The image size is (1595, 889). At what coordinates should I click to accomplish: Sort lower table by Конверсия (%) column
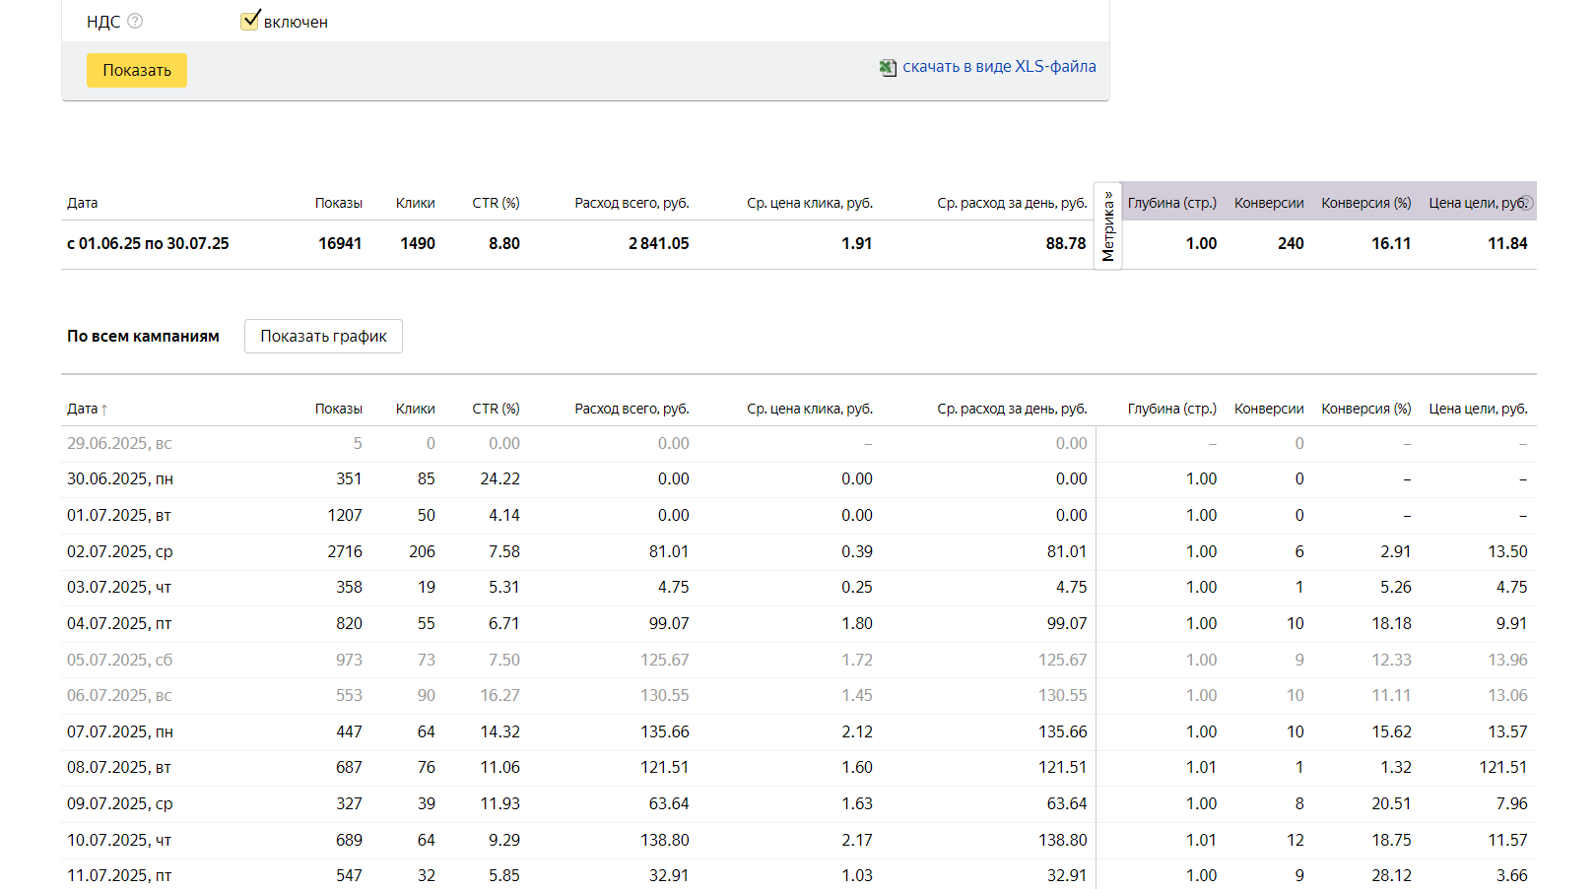(1365, 409)
